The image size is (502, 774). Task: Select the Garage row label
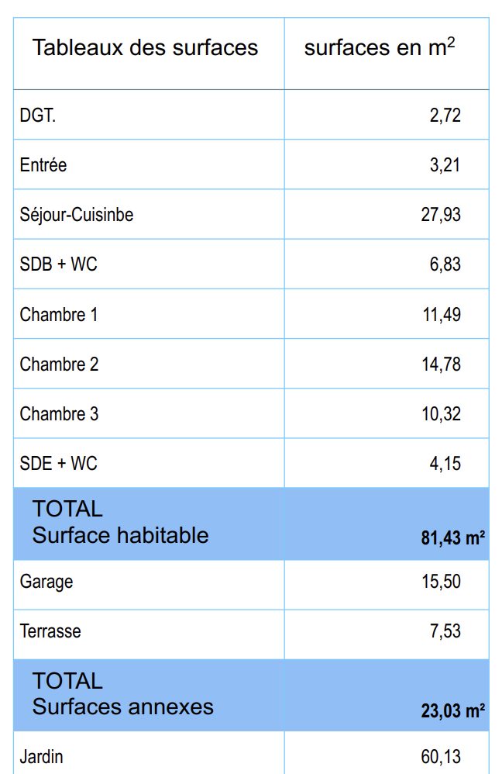tap(46, 582)
